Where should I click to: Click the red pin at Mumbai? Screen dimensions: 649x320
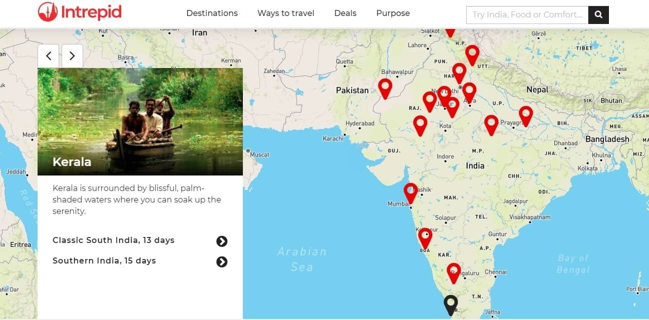[411, 192]
